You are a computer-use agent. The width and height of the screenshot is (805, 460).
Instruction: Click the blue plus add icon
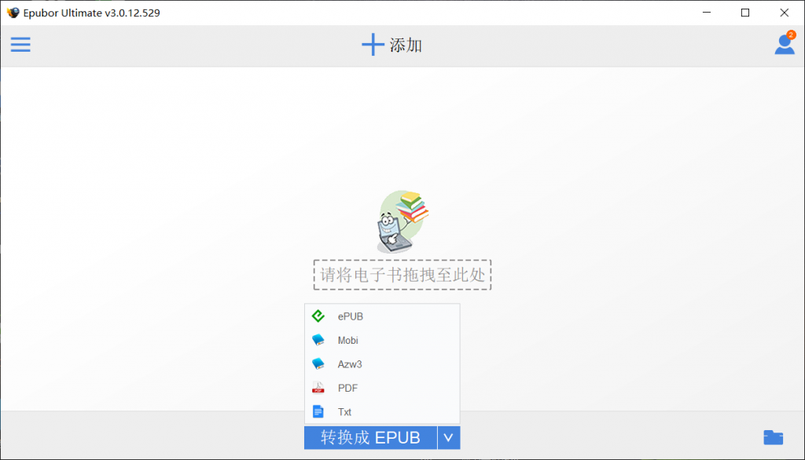[x=373, y=45]
